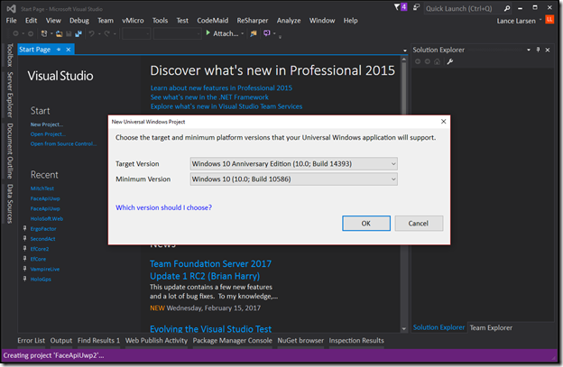Click the Undo toolbar icon
This screenshot has width=563, height=367.
tap(91, 33)
